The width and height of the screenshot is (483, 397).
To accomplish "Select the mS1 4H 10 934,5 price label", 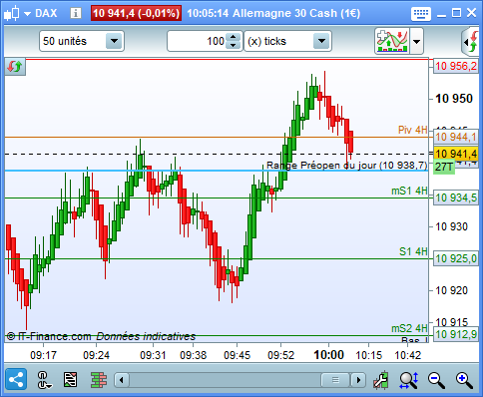I will tap(456, 198).
